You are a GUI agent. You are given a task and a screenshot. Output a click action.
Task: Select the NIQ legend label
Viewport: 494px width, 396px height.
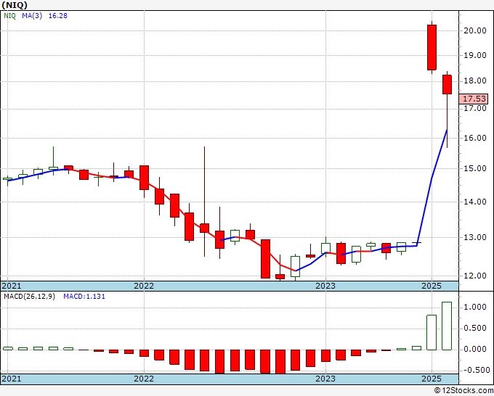[9, 16]
